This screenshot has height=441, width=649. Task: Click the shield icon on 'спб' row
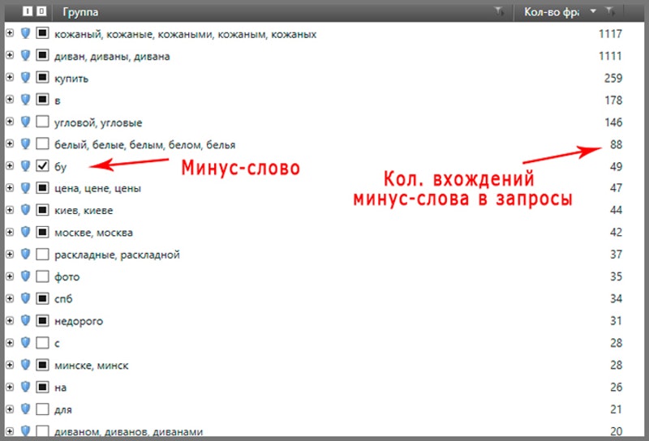25,298
